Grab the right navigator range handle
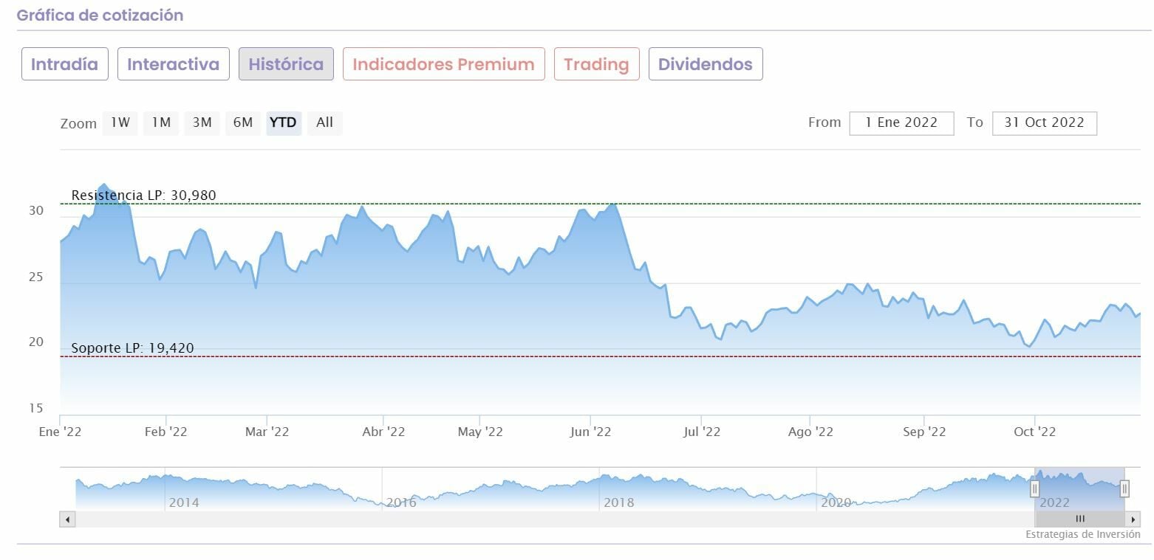This screenshot has width=1154, height=560. coord(1124,488)
